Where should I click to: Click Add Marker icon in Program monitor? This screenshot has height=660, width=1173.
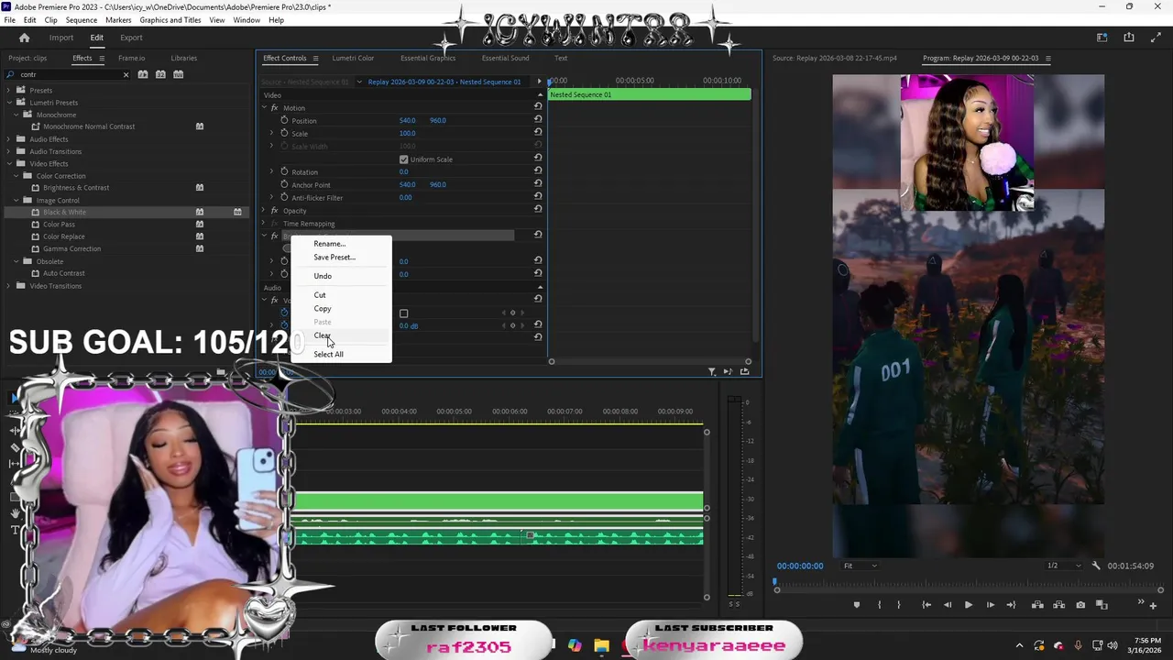pos(856,605)
